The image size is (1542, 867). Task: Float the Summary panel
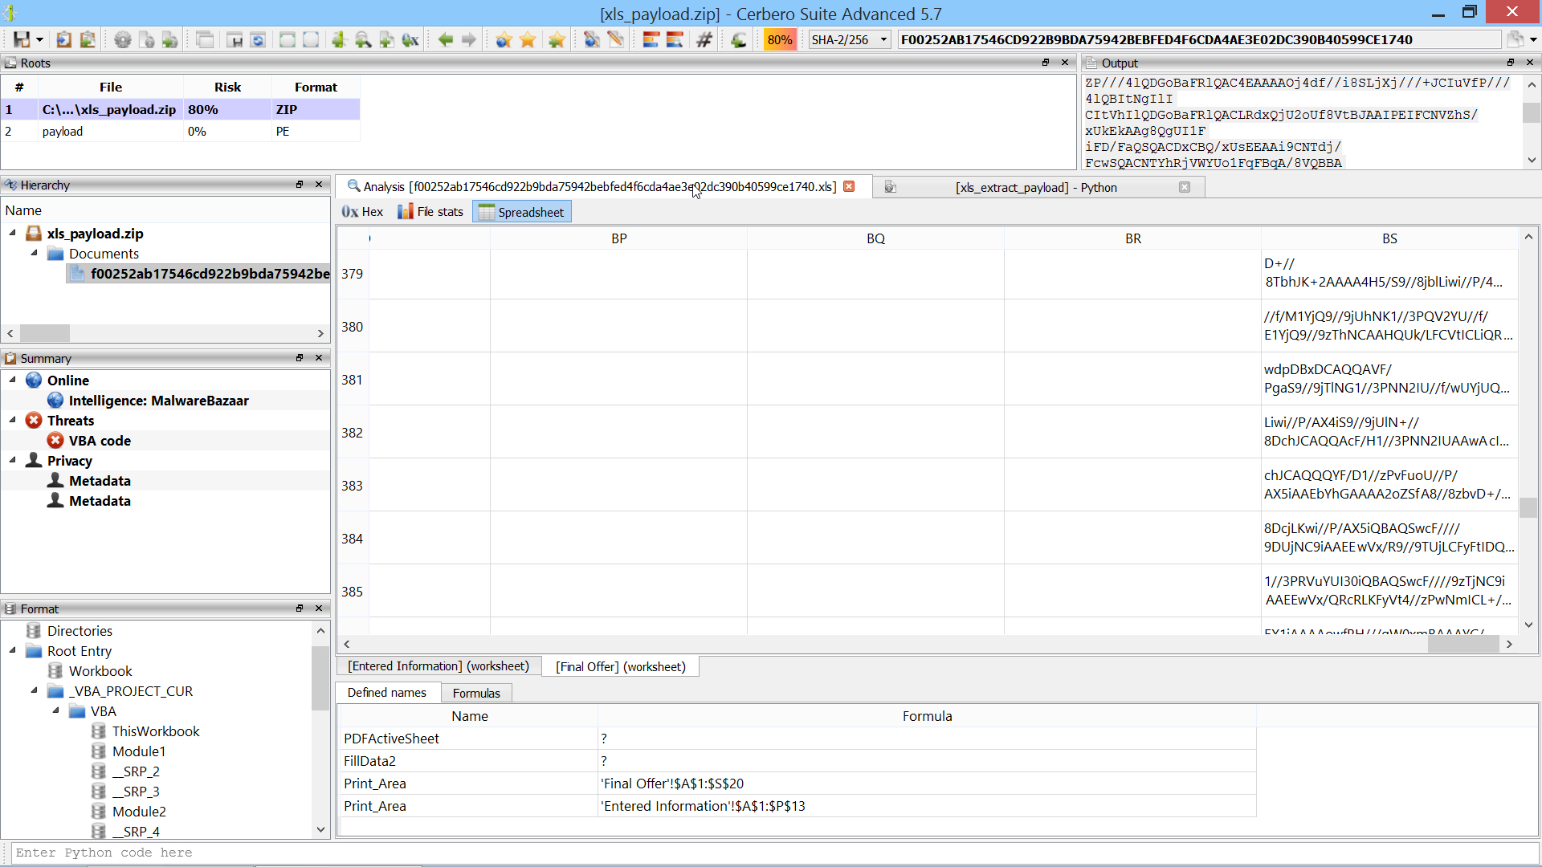tap(299, 358)
